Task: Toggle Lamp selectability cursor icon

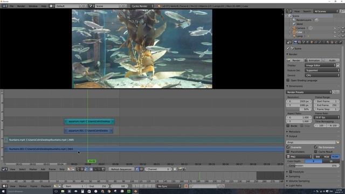Action: tap(339, 36)
